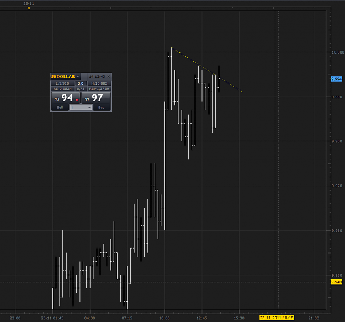Click the 23:00 time axis label
The image size is (345, 322).
click(15, 318)
